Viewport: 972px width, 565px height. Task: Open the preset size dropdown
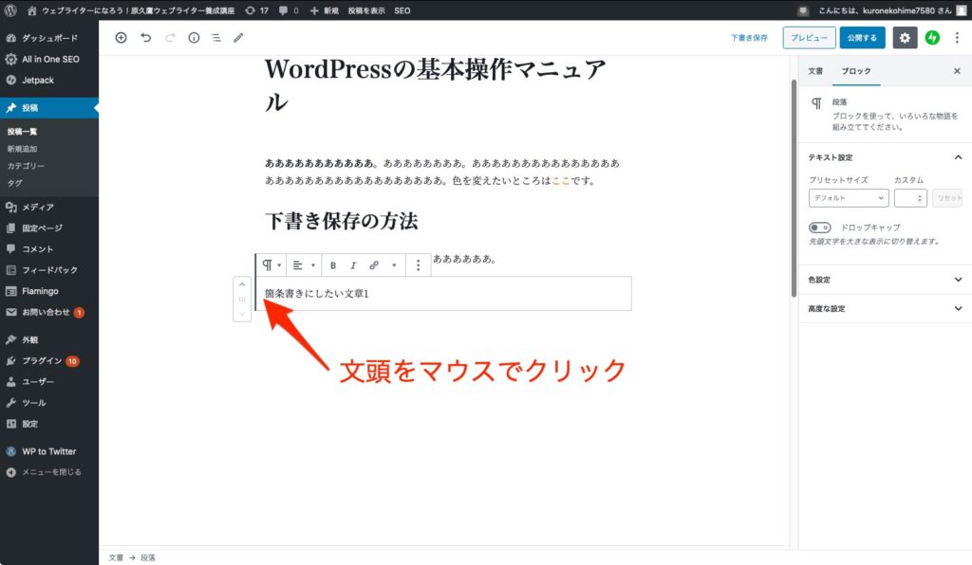point(849,198)
